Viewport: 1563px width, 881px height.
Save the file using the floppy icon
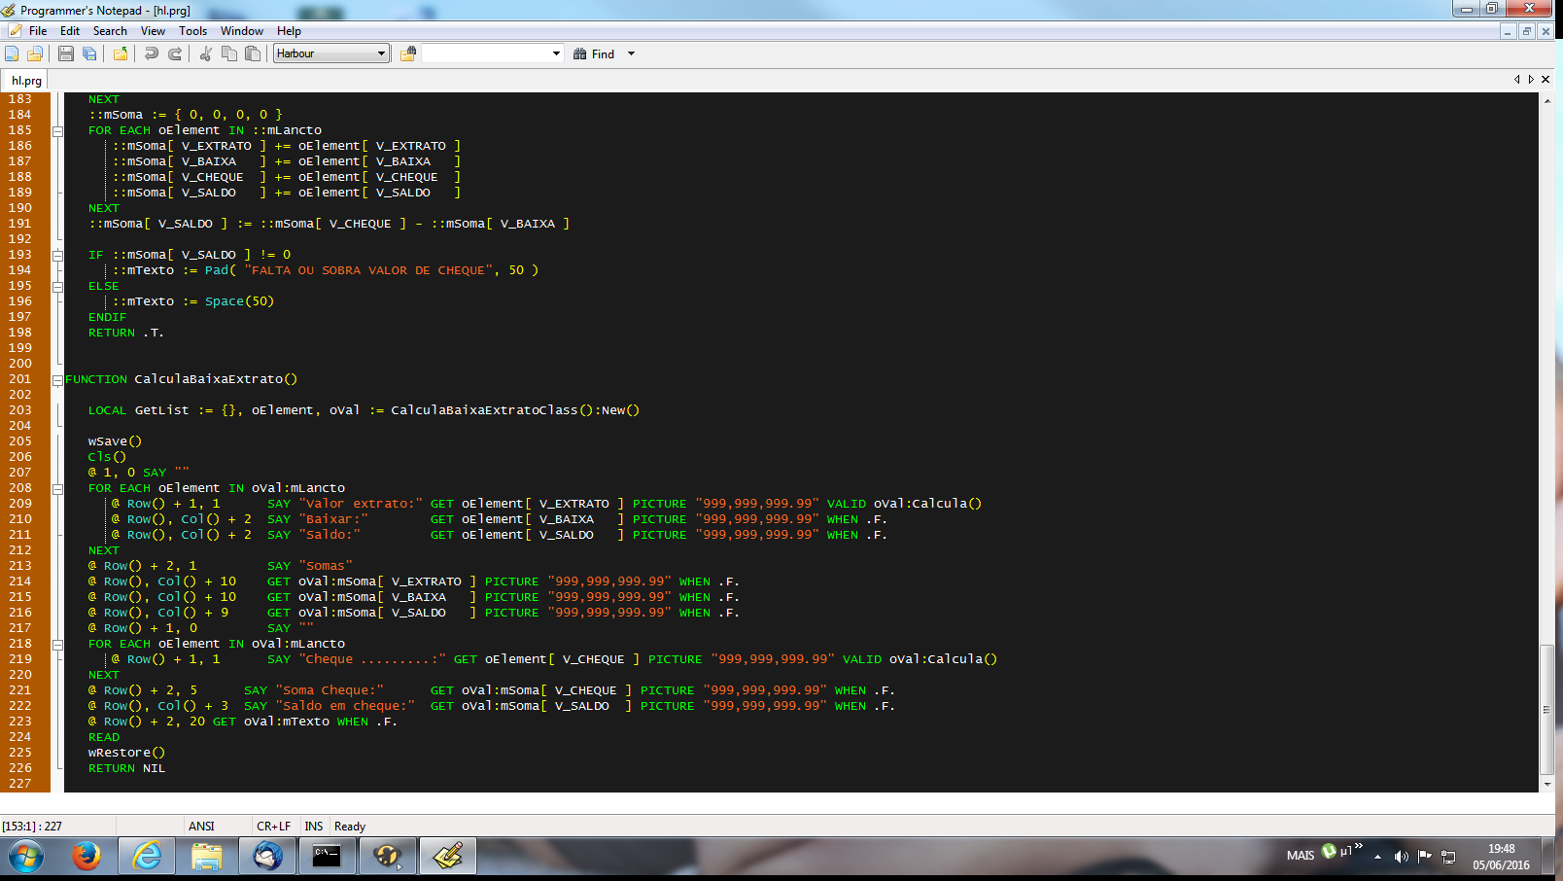click(x=66, y=54)
